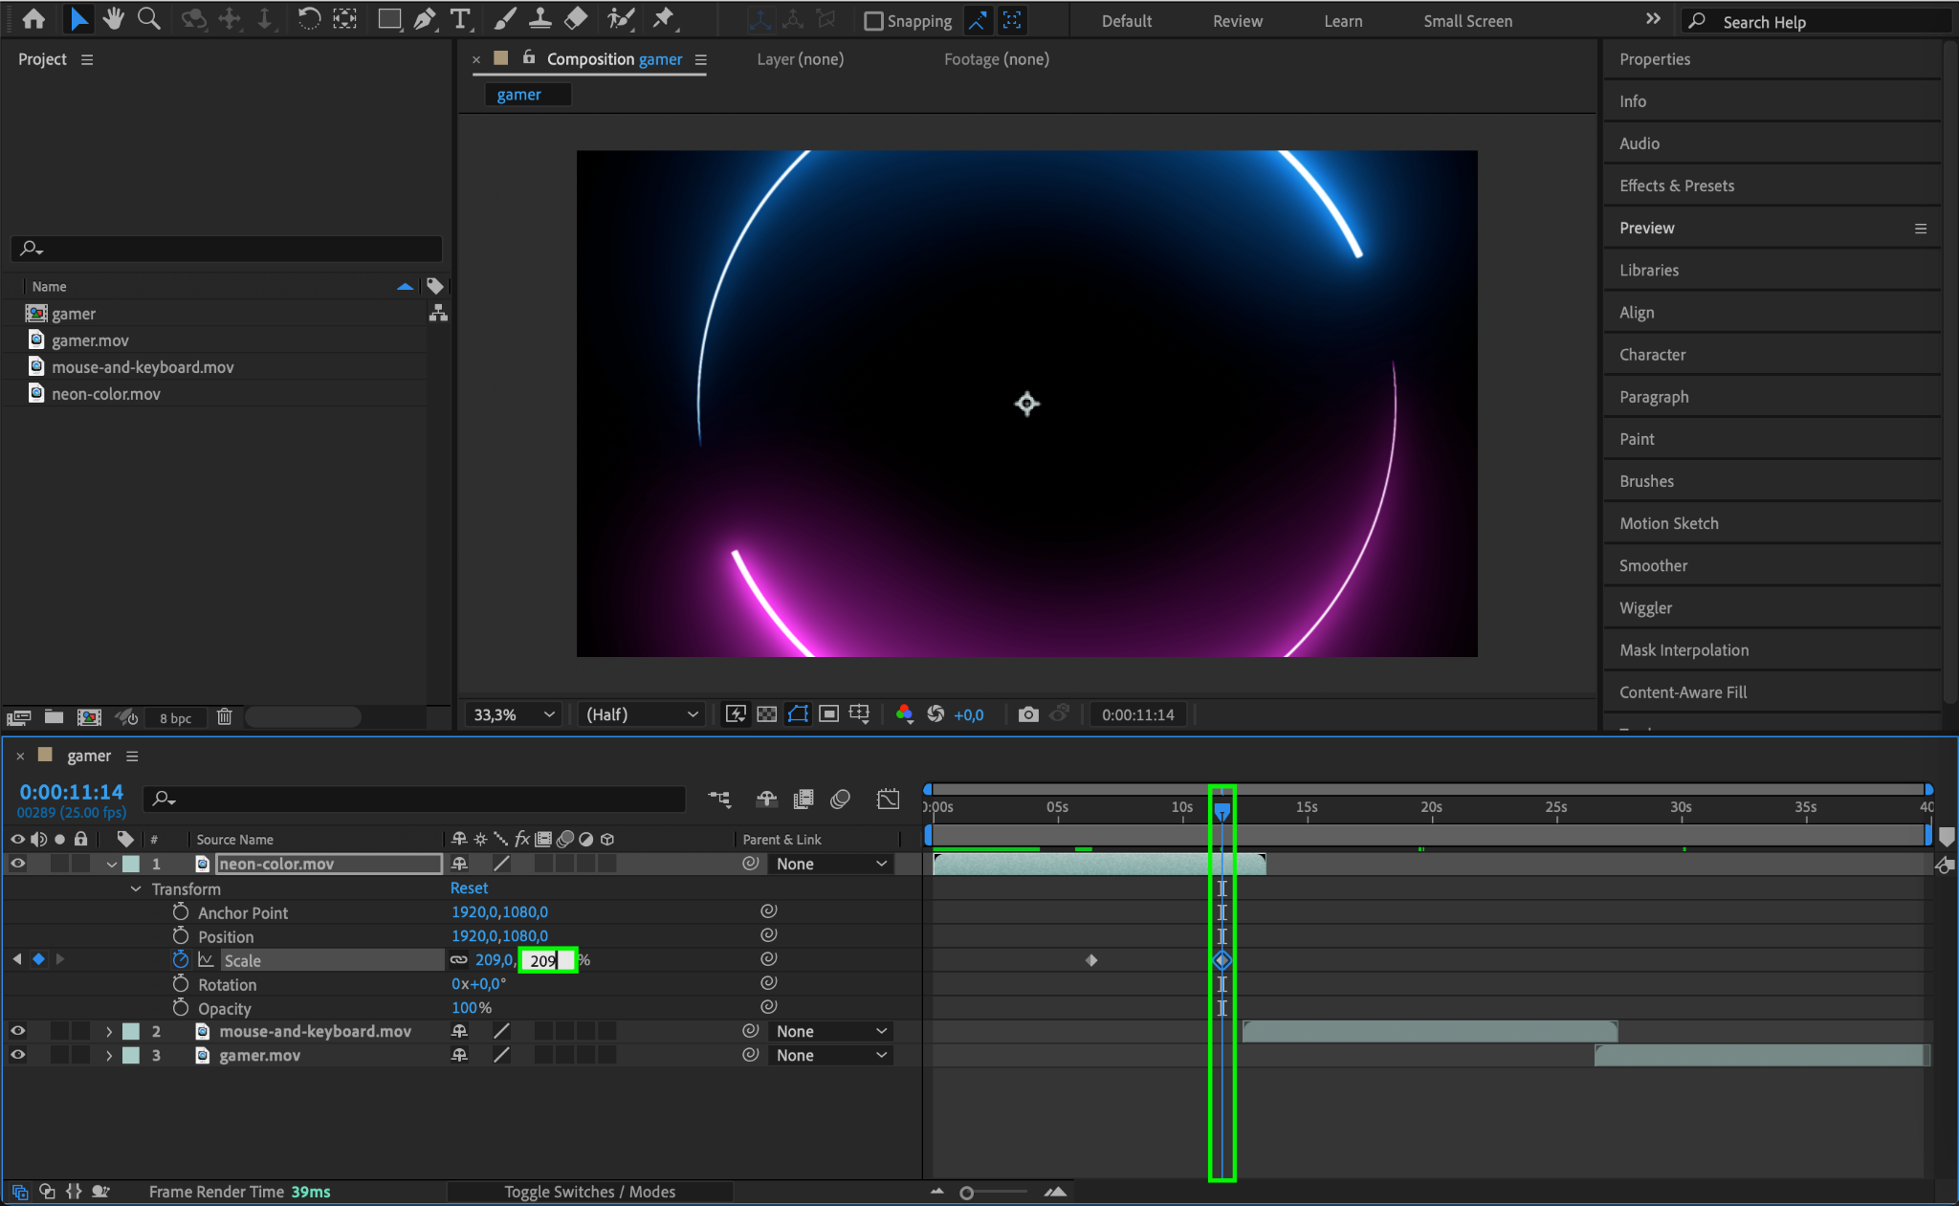Open the Effects & Presets panel

1676,186
